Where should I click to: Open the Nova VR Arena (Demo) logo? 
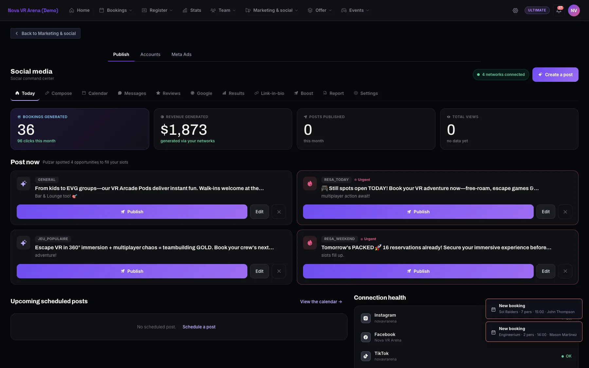[x=33, y=10]
